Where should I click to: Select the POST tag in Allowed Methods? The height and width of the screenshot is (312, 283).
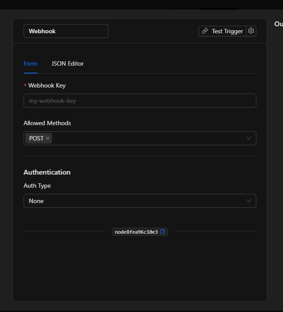tap(36, 138)
